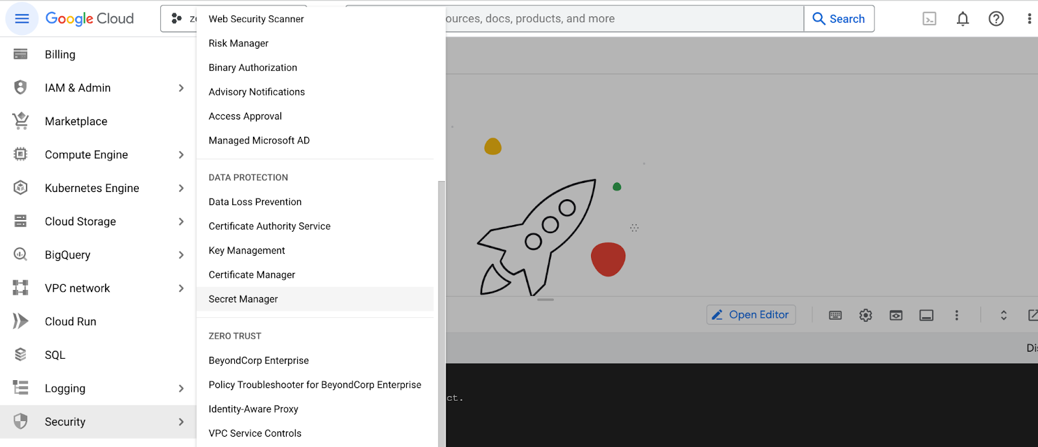Screen dimensions: 1038x447
Task: Expand the IAM & Admin submenu arrow
Action: 181,88
